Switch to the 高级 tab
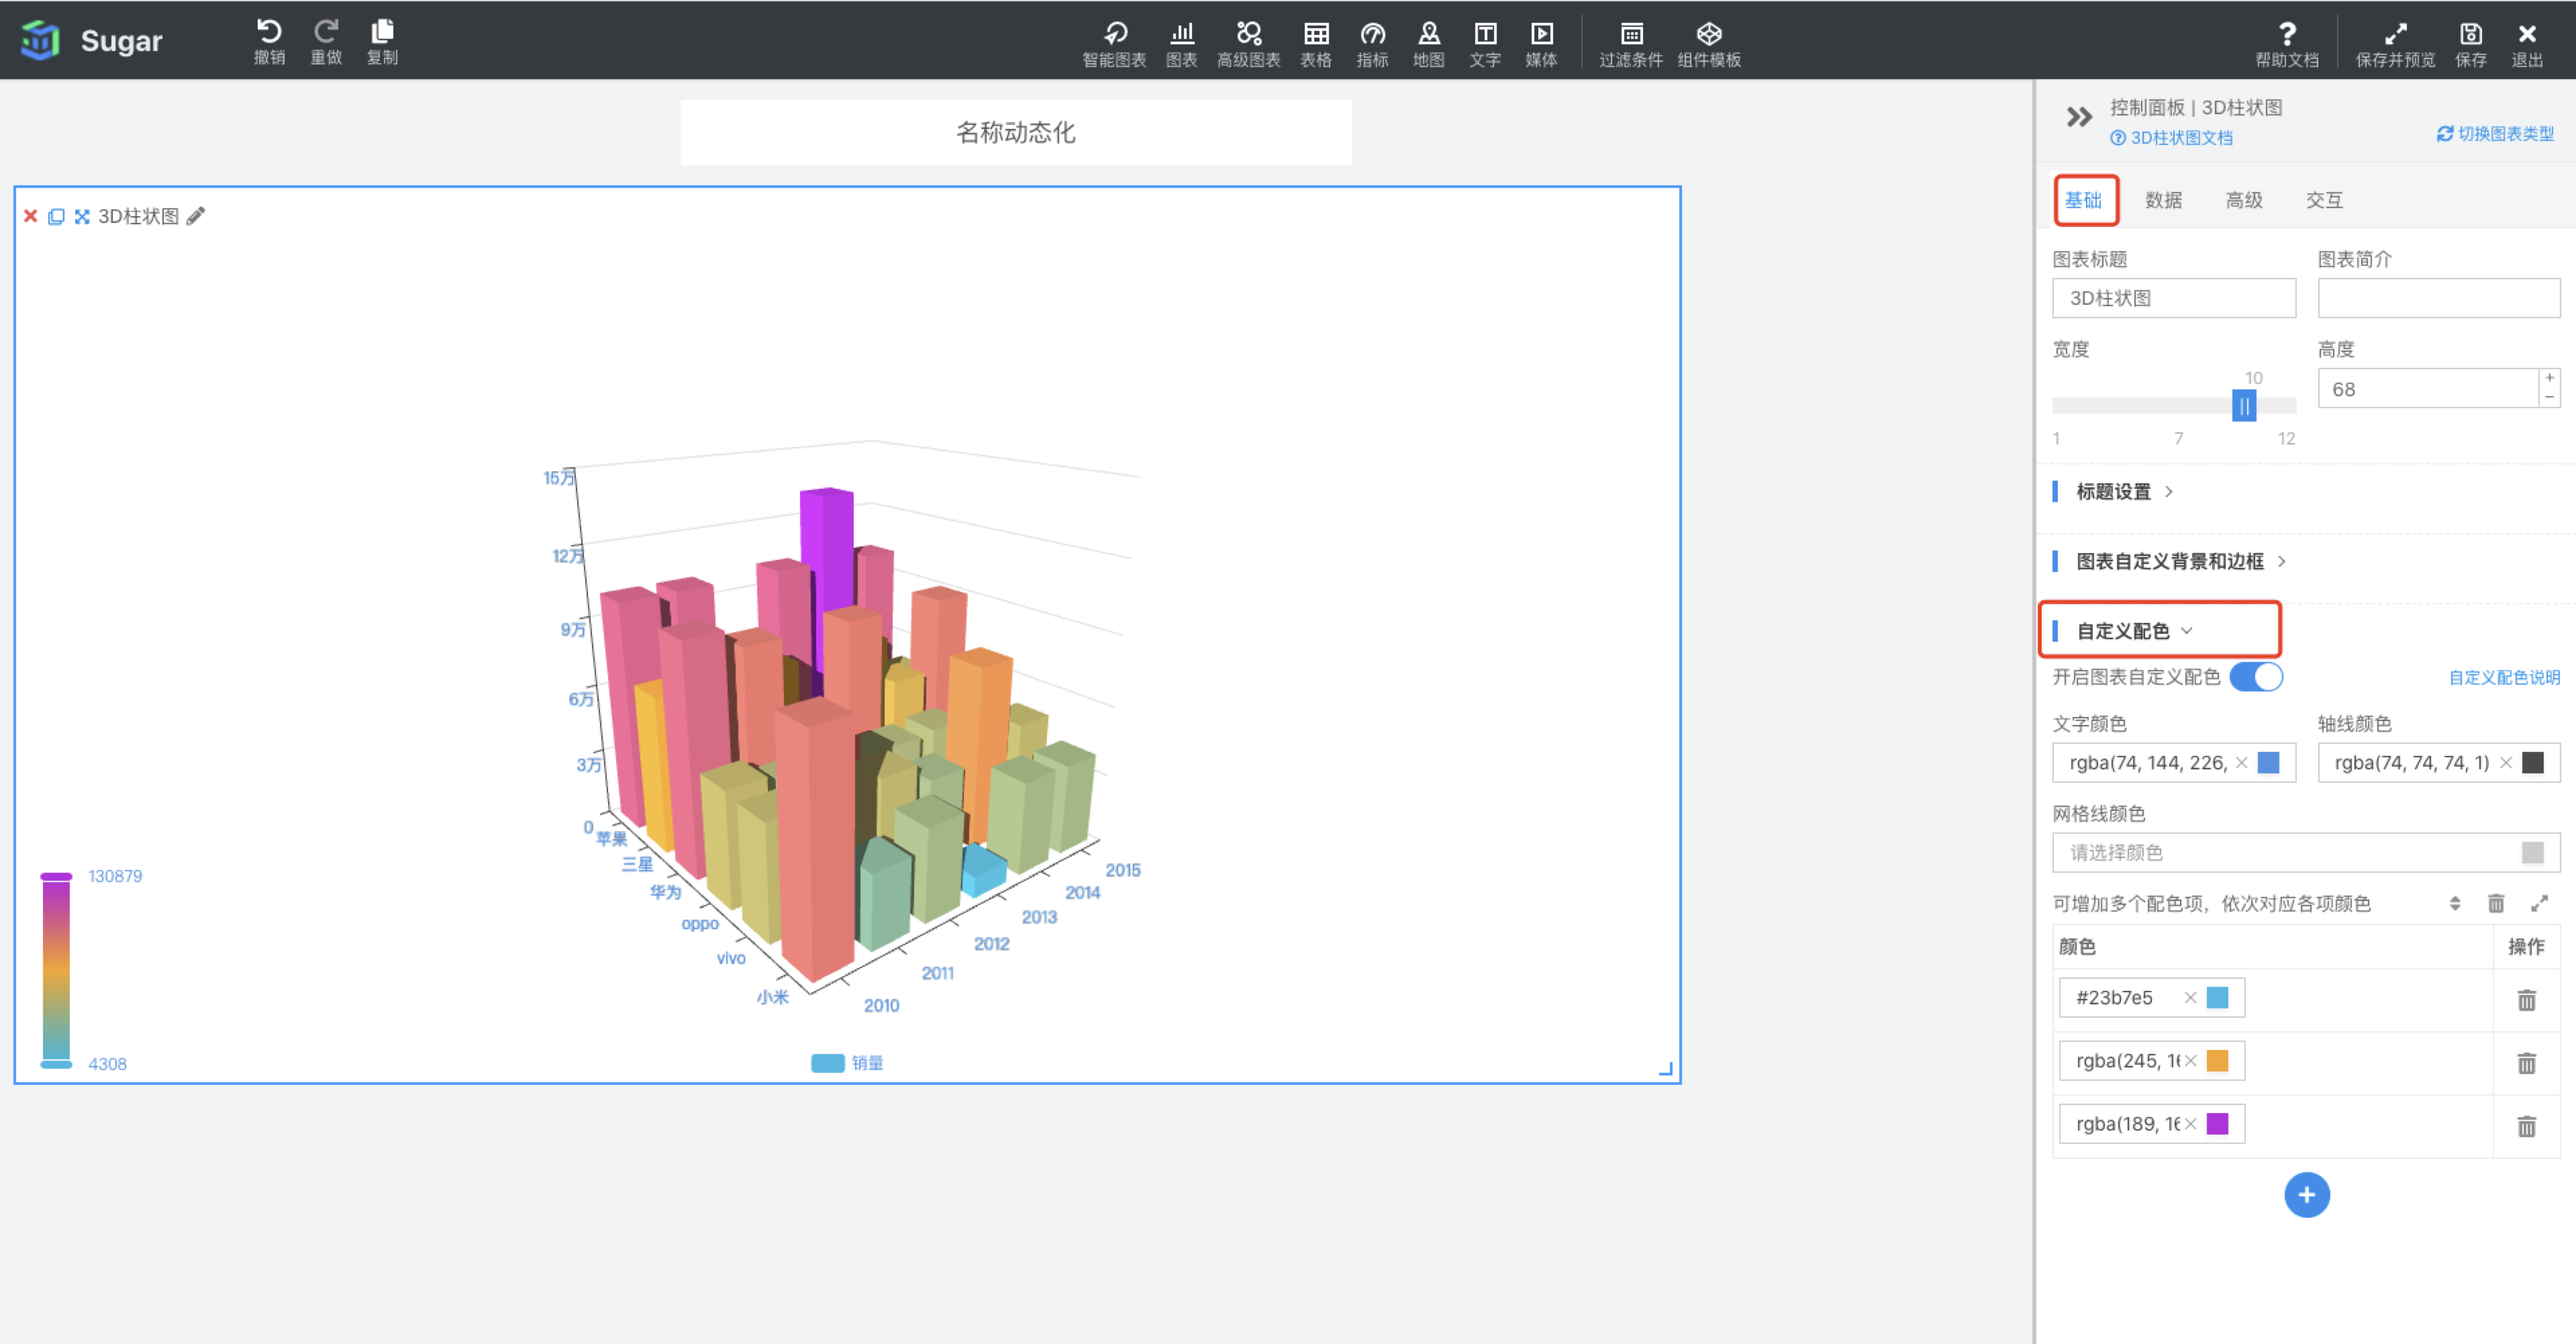This screenshot has height=1344, width=2576. [2244, 200]
